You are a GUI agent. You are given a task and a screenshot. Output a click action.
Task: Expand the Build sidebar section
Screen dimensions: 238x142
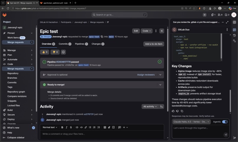pyautogui.click(x=18, y=110)
